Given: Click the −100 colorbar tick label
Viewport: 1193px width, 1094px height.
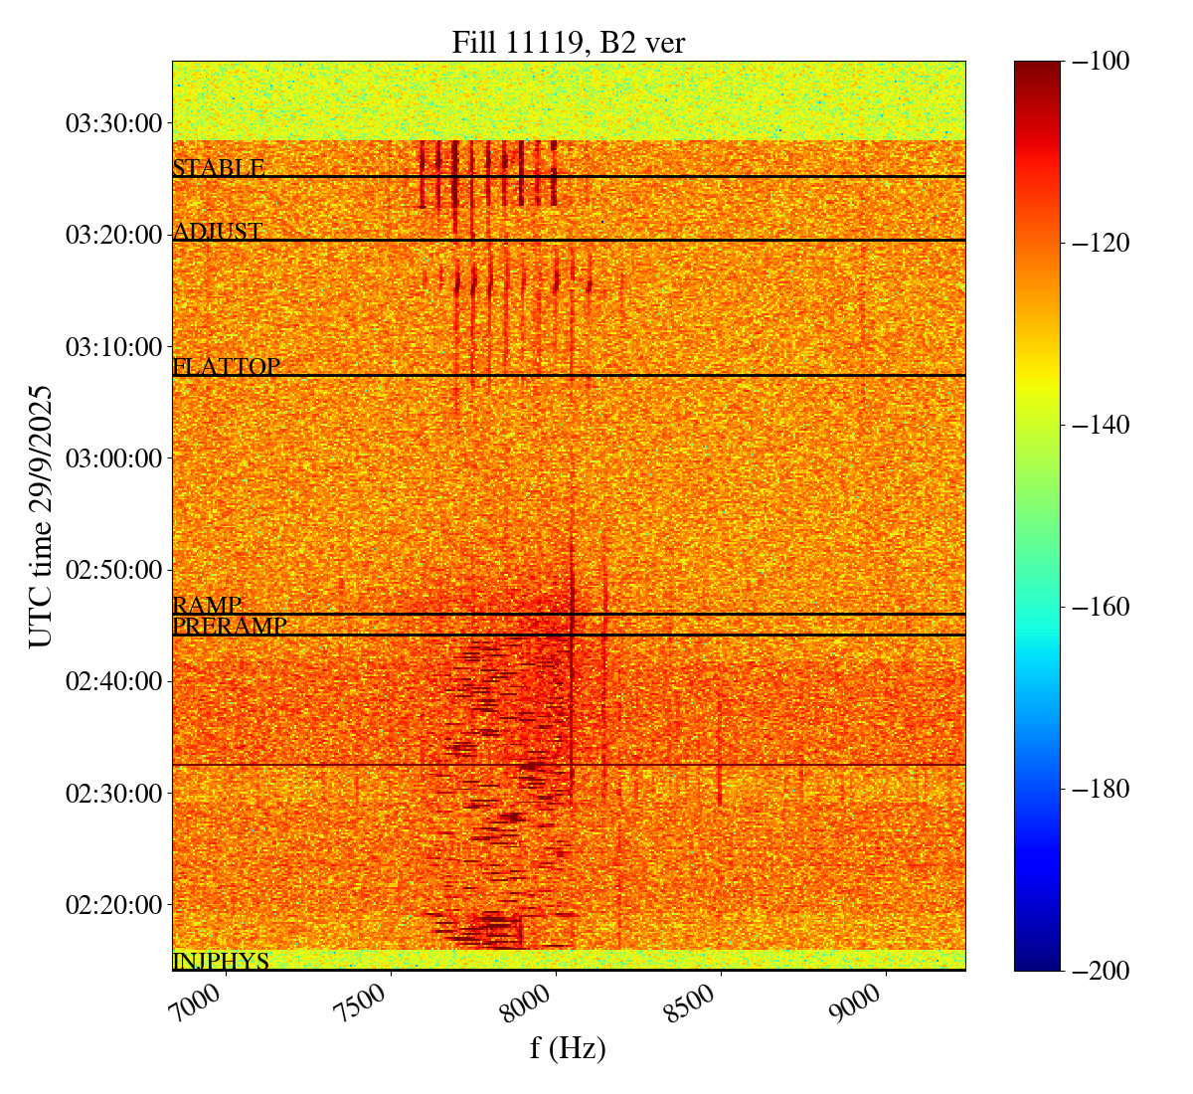Looking at the screenshot, I should coord(1102,62).
